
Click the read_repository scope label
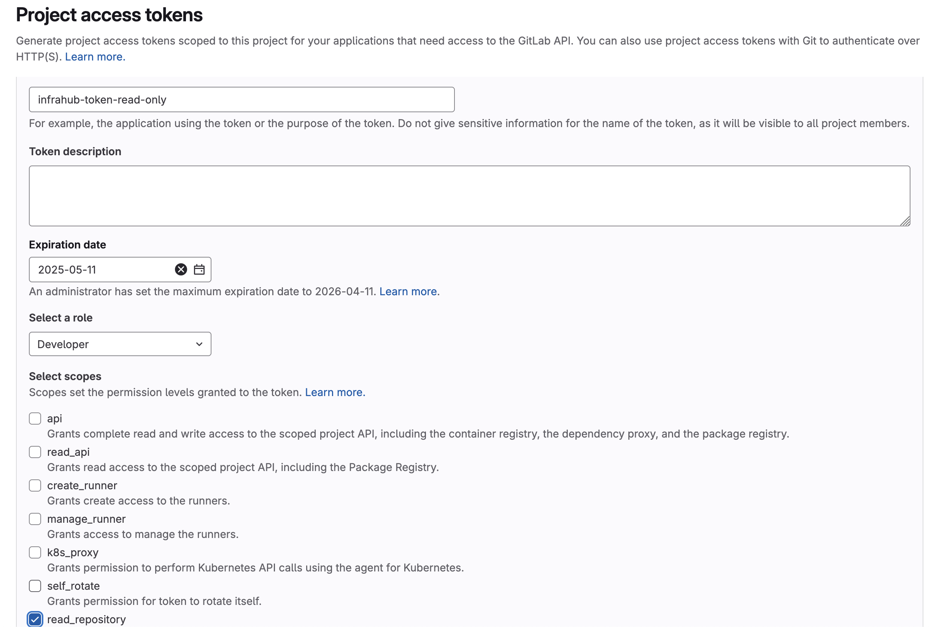pyautogui.click(x=86, y=619)
